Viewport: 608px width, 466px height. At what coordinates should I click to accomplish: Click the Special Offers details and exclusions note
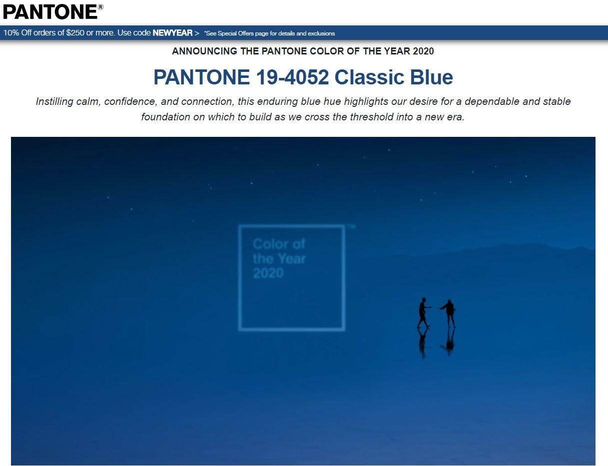270,33
